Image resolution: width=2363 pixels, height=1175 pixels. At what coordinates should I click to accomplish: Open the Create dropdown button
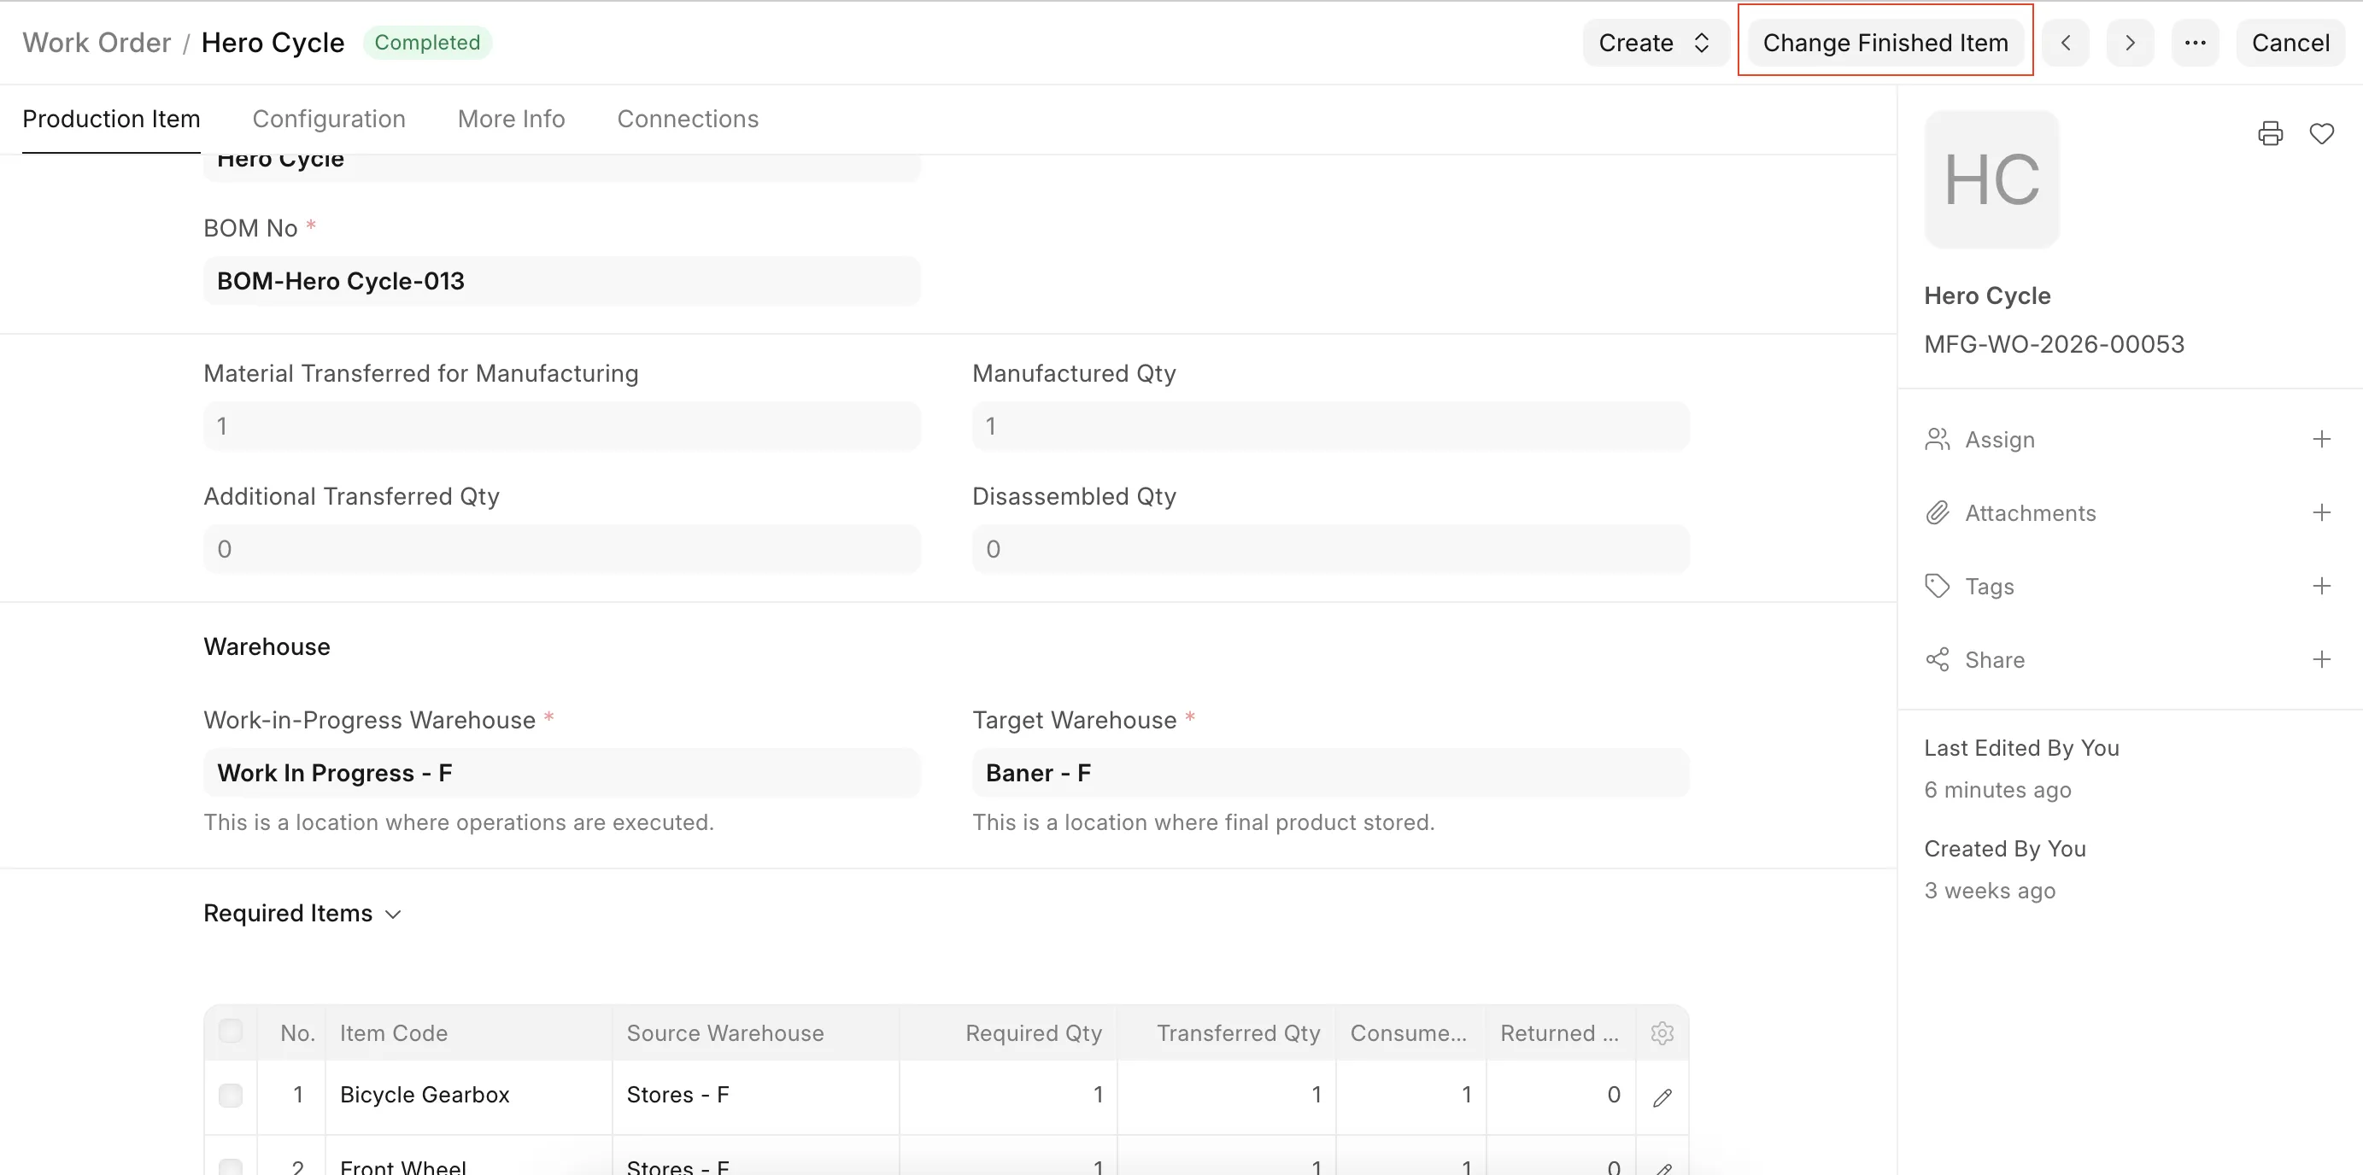pyautogui.click(x=1655, y=43)
